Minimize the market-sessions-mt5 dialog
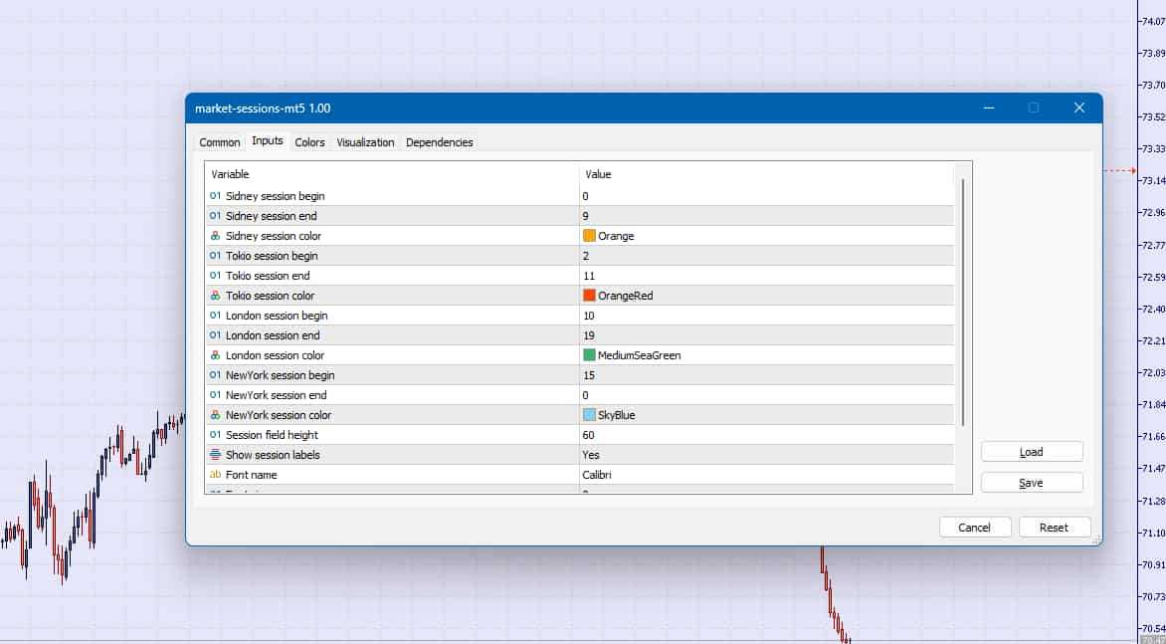 tap(989, 107)
